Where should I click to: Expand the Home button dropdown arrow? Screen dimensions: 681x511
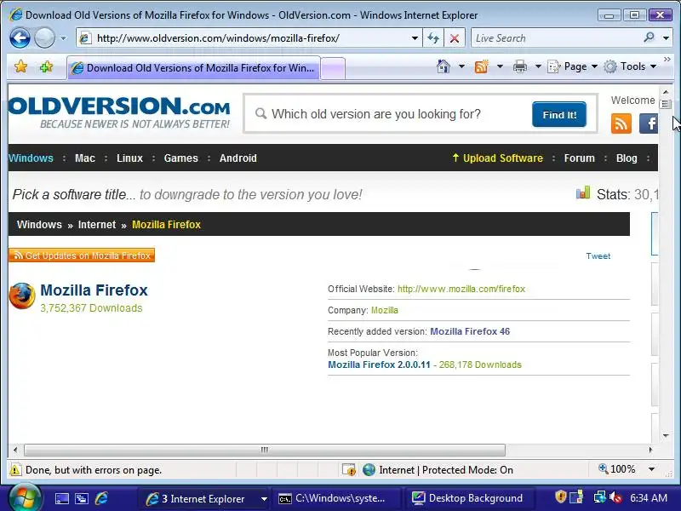tap(461, 66)
